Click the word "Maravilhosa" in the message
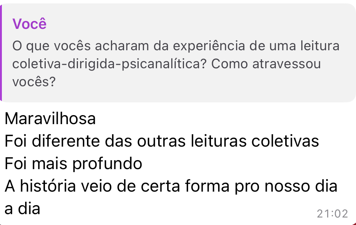 50,119
